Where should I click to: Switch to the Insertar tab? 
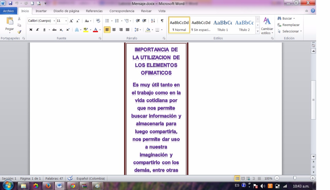pos(41,11)
